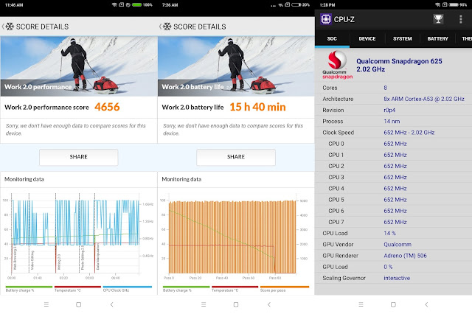Viewport: 472px width, 314px height.
Task: Tap the Work 2.0 battery life banner image
Action: pyautogui.click(x=236, y=66)
